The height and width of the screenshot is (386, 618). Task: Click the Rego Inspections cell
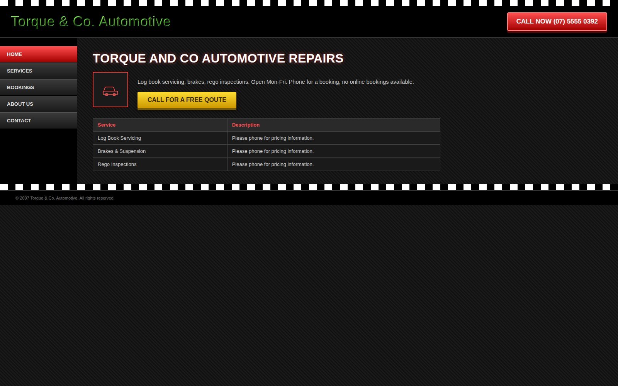coord(160,164)
